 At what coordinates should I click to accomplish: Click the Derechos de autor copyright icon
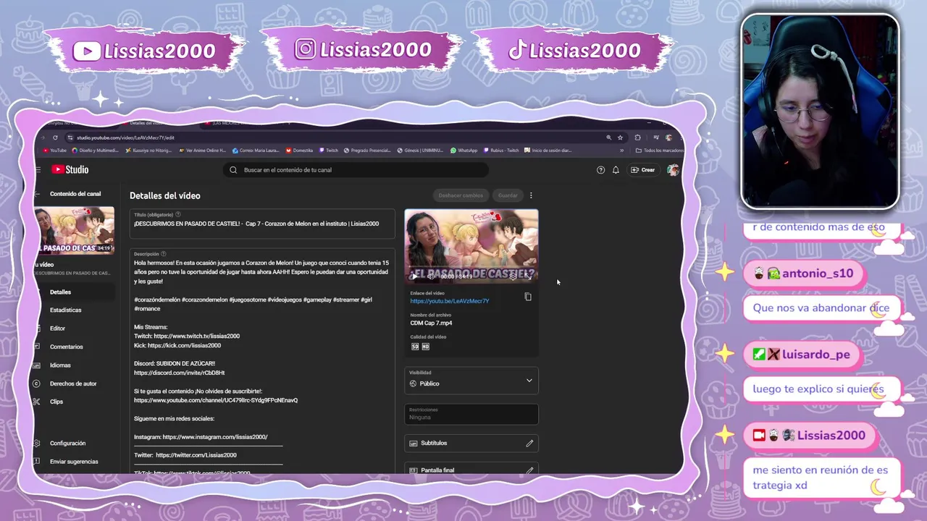pyautogui.click(x=36, y=384)
